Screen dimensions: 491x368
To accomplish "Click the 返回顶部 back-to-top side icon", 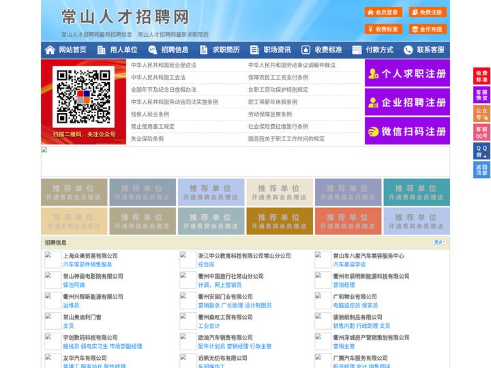I will click(481, 170).
